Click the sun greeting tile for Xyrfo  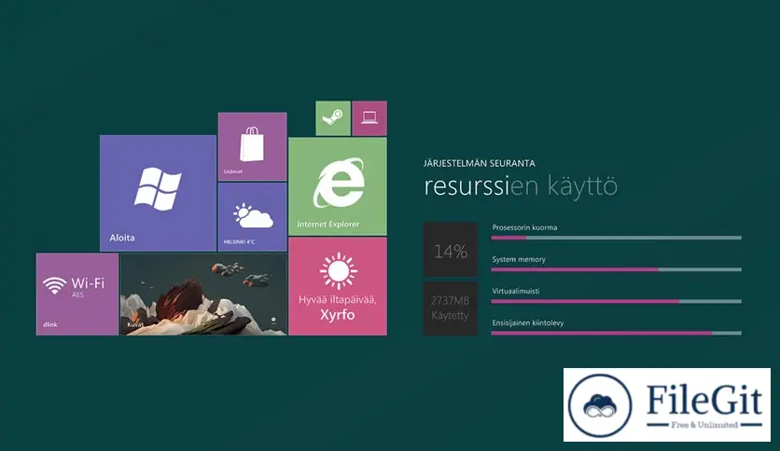pyautogui.click(x=338, y=286)
